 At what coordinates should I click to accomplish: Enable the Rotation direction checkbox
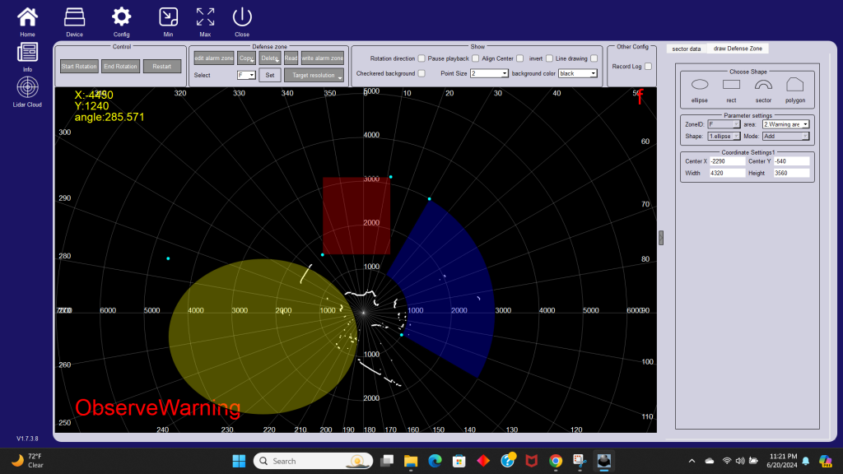421,59
